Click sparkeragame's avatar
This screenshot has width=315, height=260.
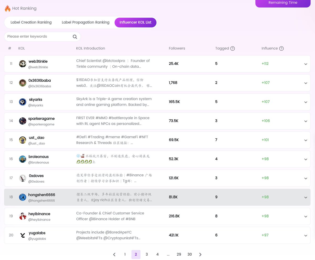click(x=23, y=121)
